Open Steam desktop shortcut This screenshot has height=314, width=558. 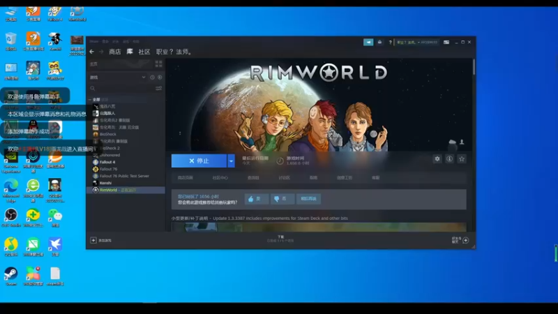[x=11, y=276]
